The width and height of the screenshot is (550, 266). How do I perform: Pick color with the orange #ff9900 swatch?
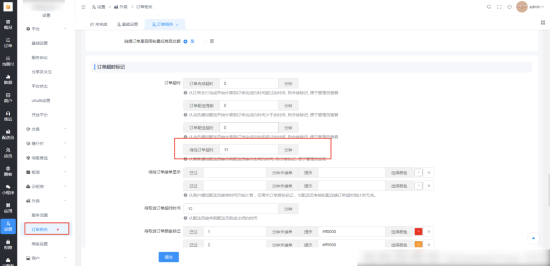coord(418,245)
